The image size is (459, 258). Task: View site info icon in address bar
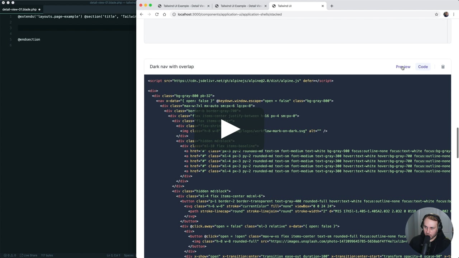click(174, 14)
